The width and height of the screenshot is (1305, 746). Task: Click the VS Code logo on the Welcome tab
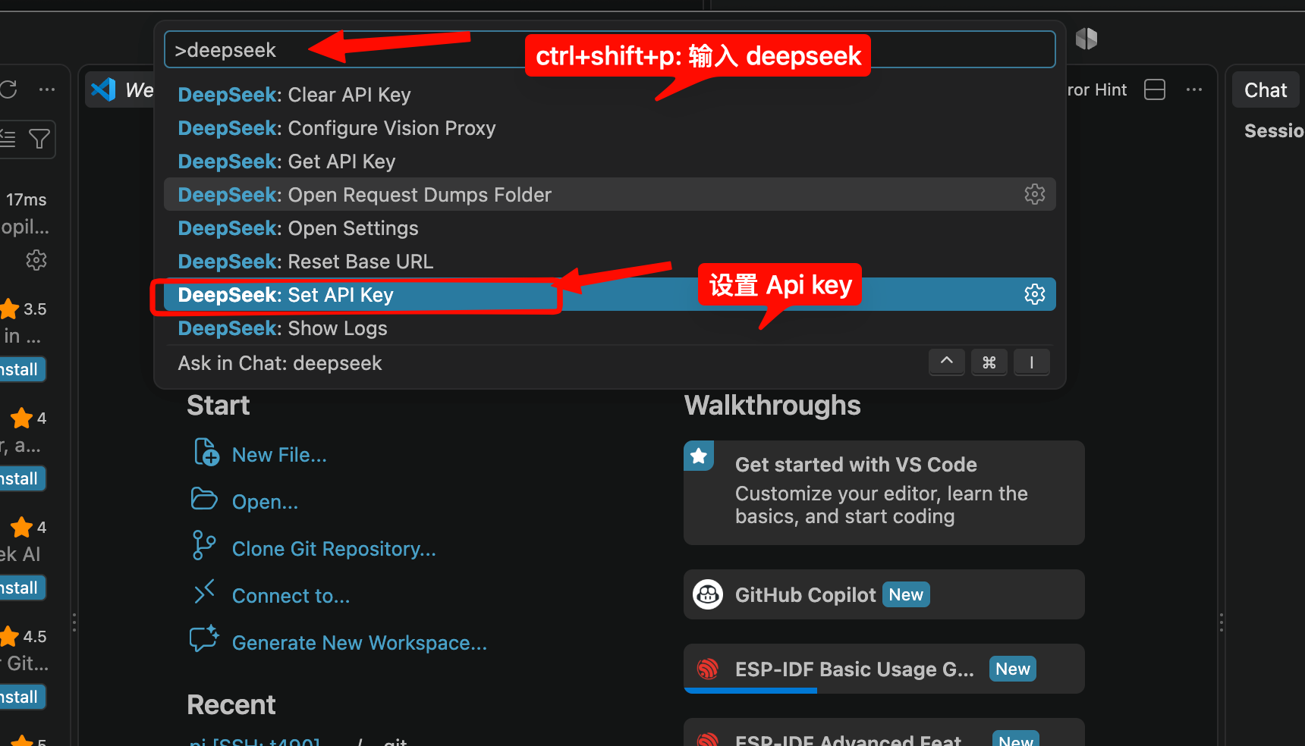pos(103,89)
